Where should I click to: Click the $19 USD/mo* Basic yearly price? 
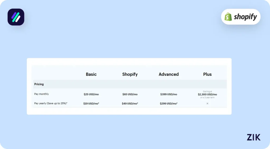click(x=91, y=103)
